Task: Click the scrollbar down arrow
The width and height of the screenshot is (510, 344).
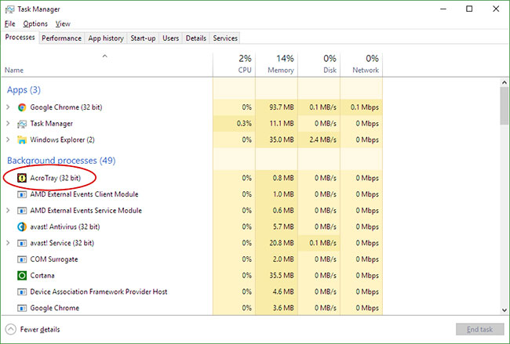Action: pyautogui.click(x=505, y=310)
